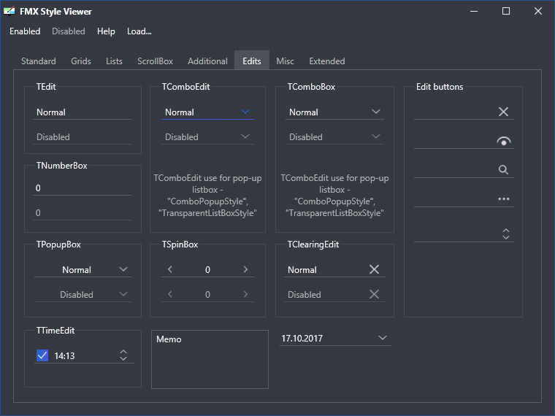Click the enabled TSpinBox value 0
The image size is (555, 416).
(208, 270)
